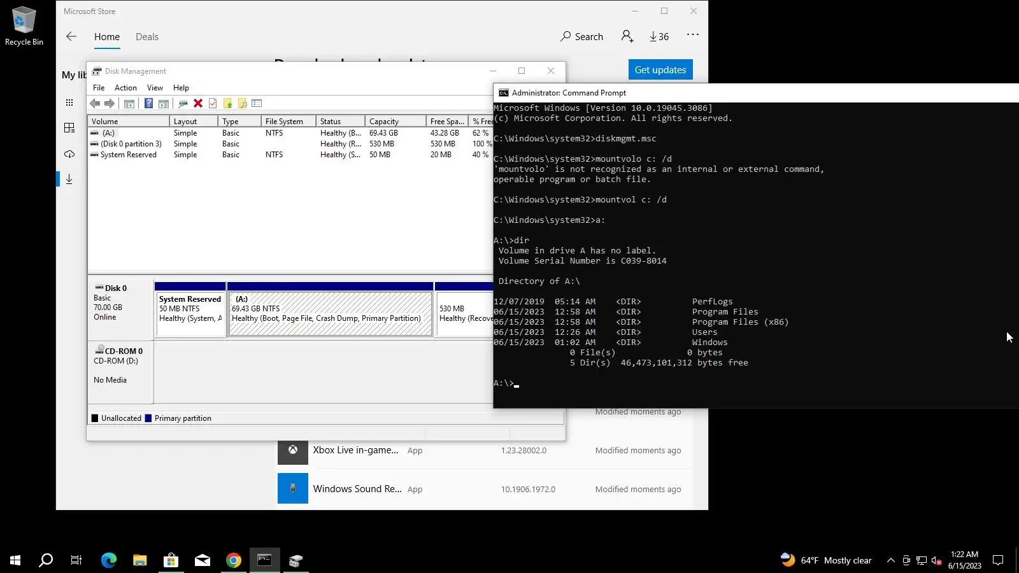This screenshot has height=573, width=1019.
Task: Click the Properties checkmark page icon
Action: [213, 103]
